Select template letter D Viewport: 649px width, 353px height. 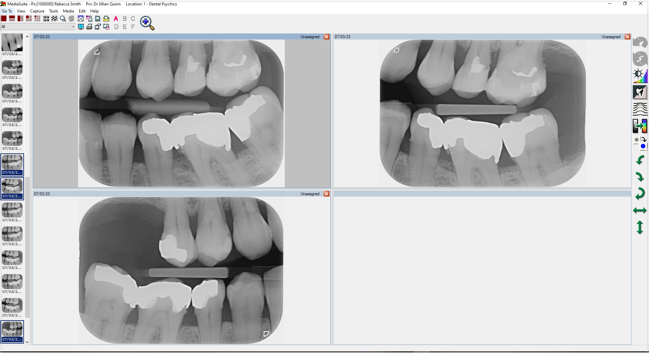(116, 27)
